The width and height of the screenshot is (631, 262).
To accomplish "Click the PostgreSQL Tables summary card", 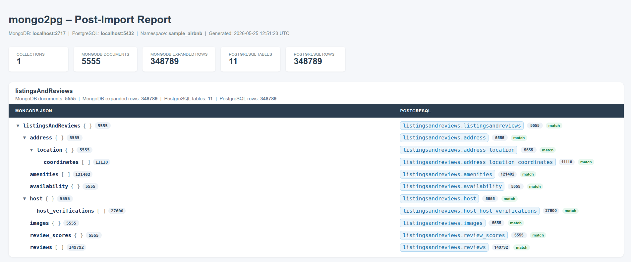I will coord(251,59).
